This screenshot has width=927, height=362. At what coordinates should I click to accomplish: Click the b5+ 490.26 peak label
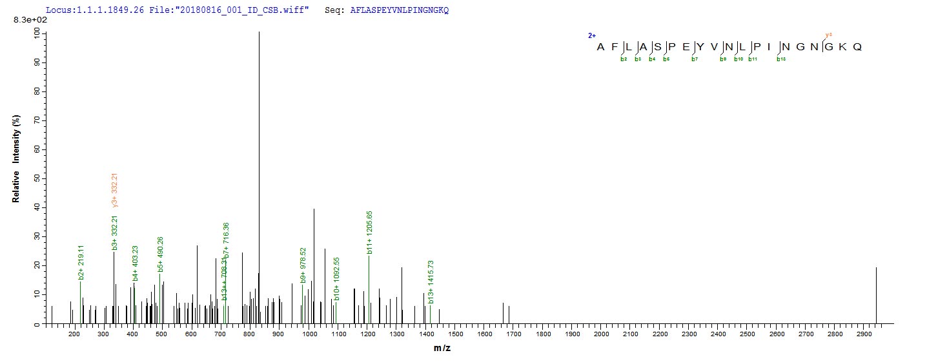point(161,254)
